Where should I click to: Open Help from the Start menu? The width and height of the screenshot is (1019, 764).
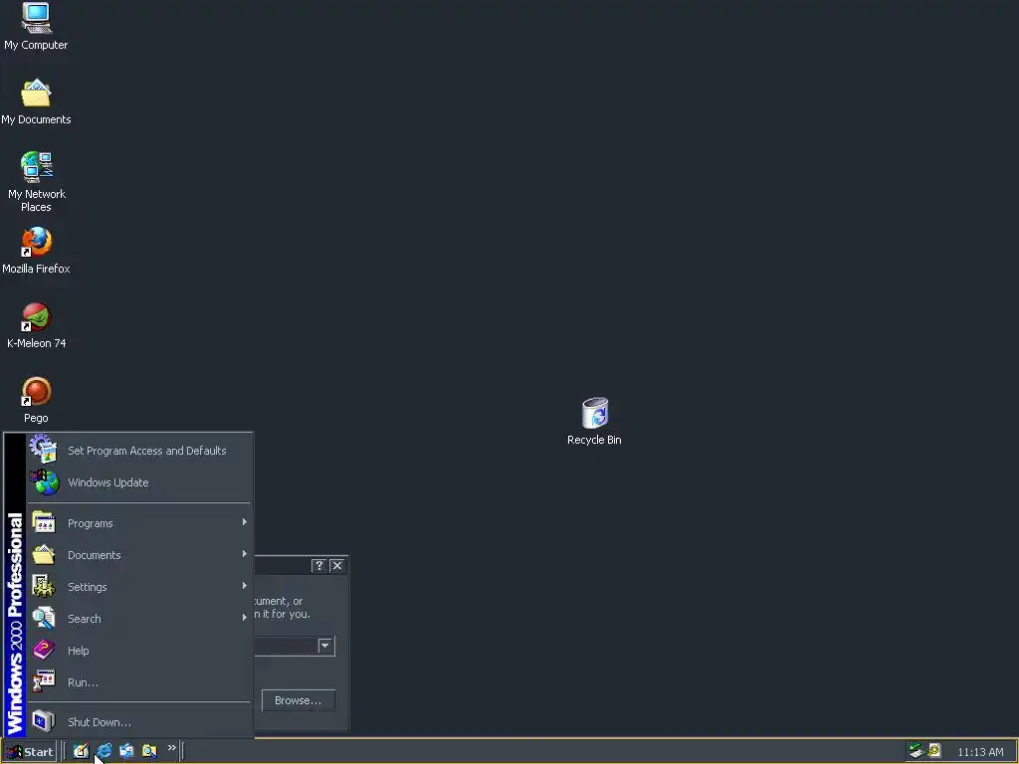(x=139, y=651)
